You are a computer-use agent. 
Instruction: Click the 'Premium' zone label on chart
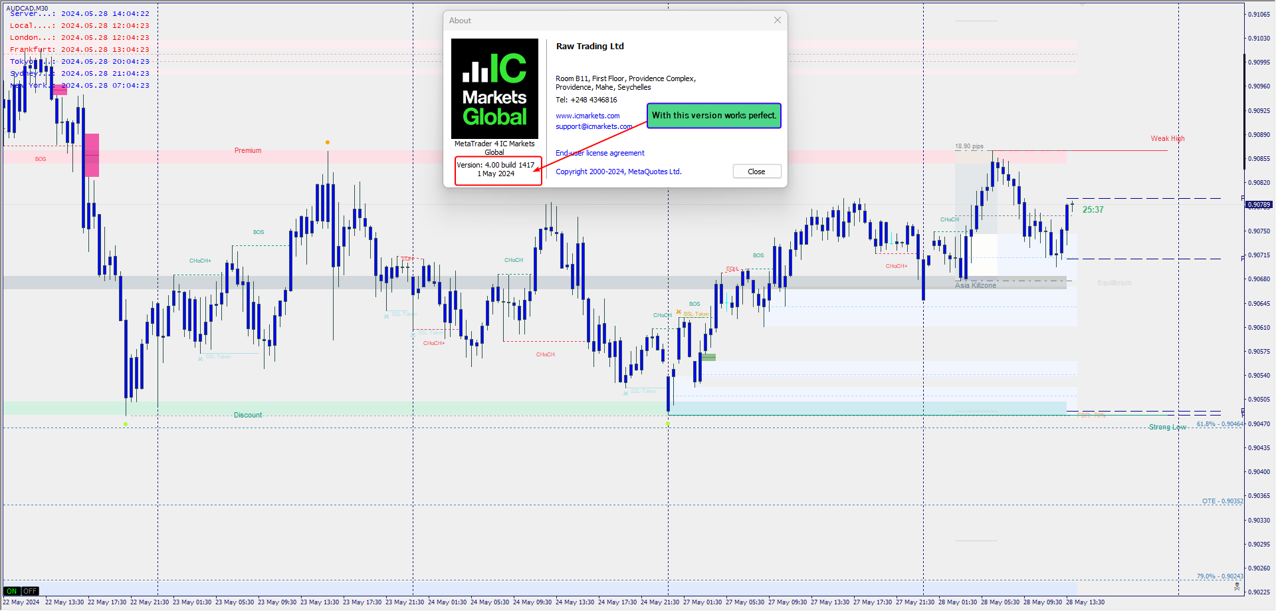pyautogui.click(x=248, y=151)
